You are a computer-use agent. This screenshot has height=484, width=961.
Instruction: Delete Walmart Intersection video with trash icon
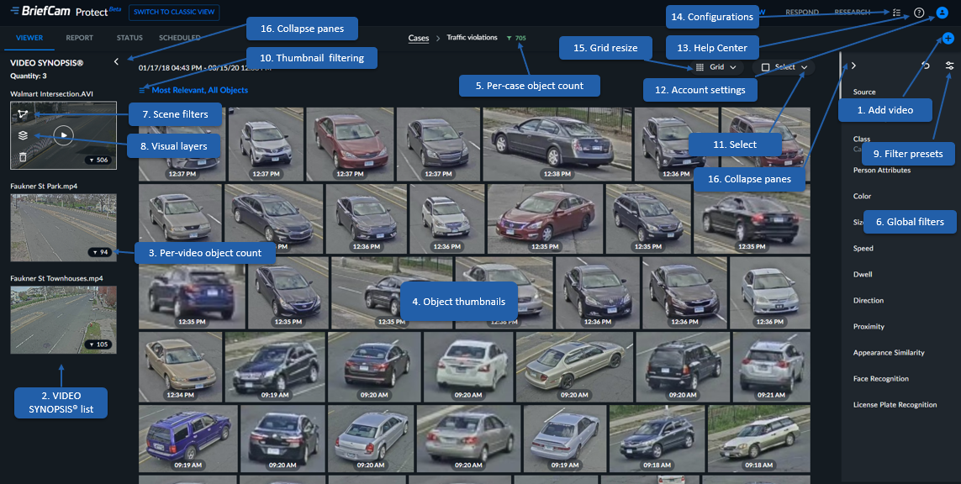(23, 157)
